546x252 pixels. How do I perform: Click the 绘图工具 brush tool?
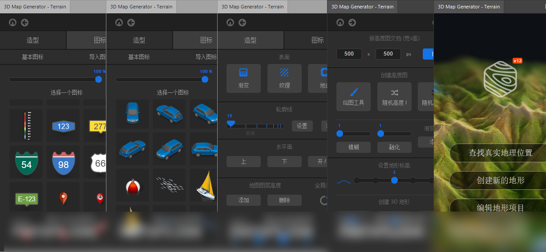pos(353,96)
